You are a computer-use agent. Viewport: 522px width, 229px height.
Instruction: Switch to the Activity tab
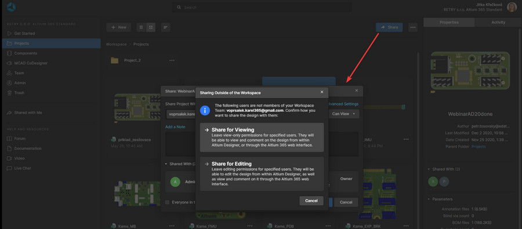click(x=498, y=22)
